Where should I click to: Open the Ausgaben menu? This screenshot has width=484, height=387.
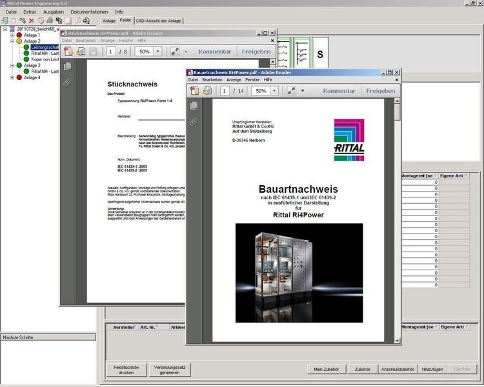(54, 12)
